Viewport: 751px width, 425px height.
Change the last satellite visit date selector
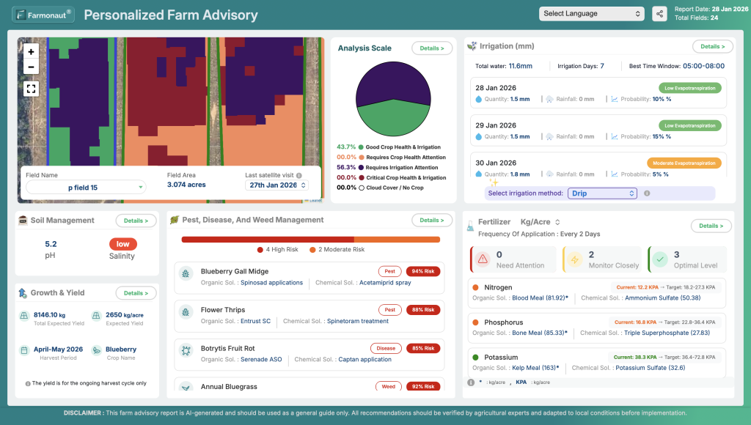(276, 185)
